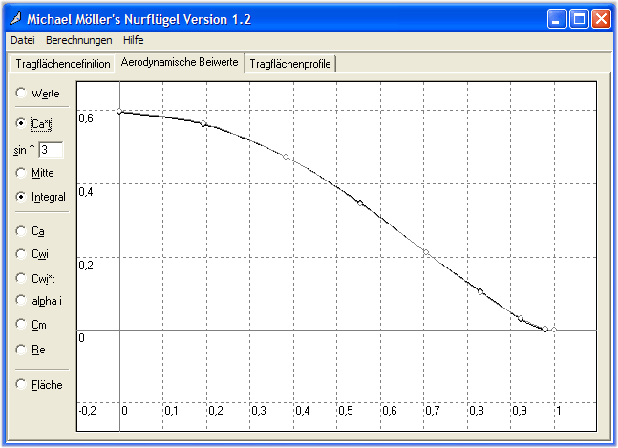Screen dimensions: 618x448
Task: Click the curve data point at x=0
Action: (119, 112)
